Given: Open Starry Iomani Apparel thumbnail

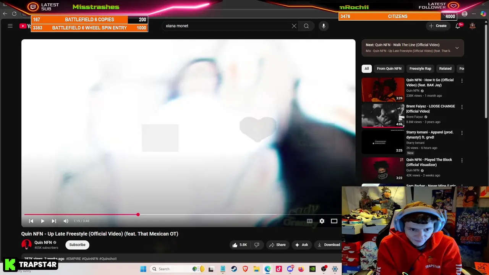Looking at the screenshot, I should click(383, 142).
